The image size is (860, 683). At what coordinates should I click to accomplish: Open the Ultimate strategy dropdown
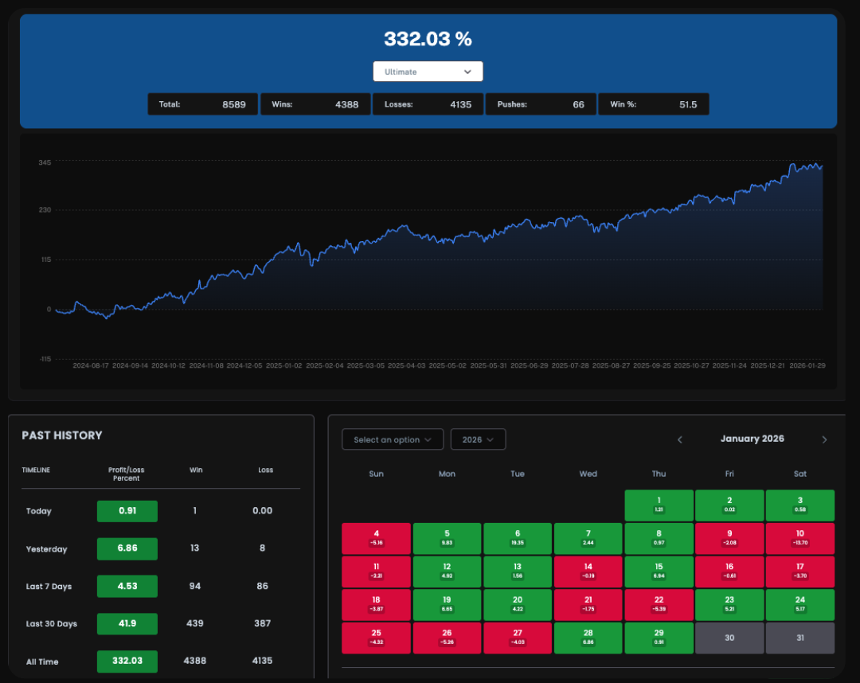coord(428,72)
